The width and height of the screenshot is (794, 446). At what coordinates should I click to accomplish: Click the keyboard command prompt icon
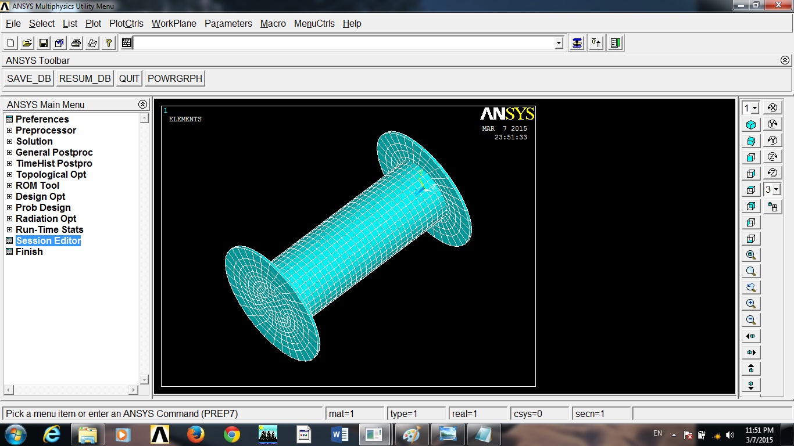[127, 43]
